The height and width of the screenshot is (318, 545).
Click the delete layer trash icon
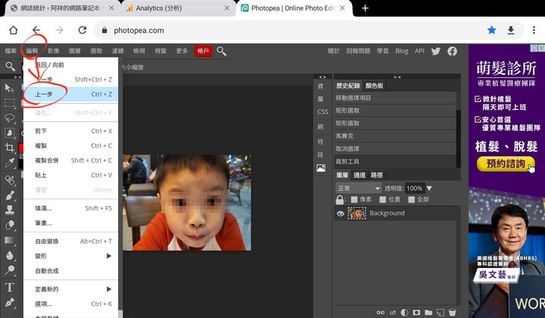[453, 312]
